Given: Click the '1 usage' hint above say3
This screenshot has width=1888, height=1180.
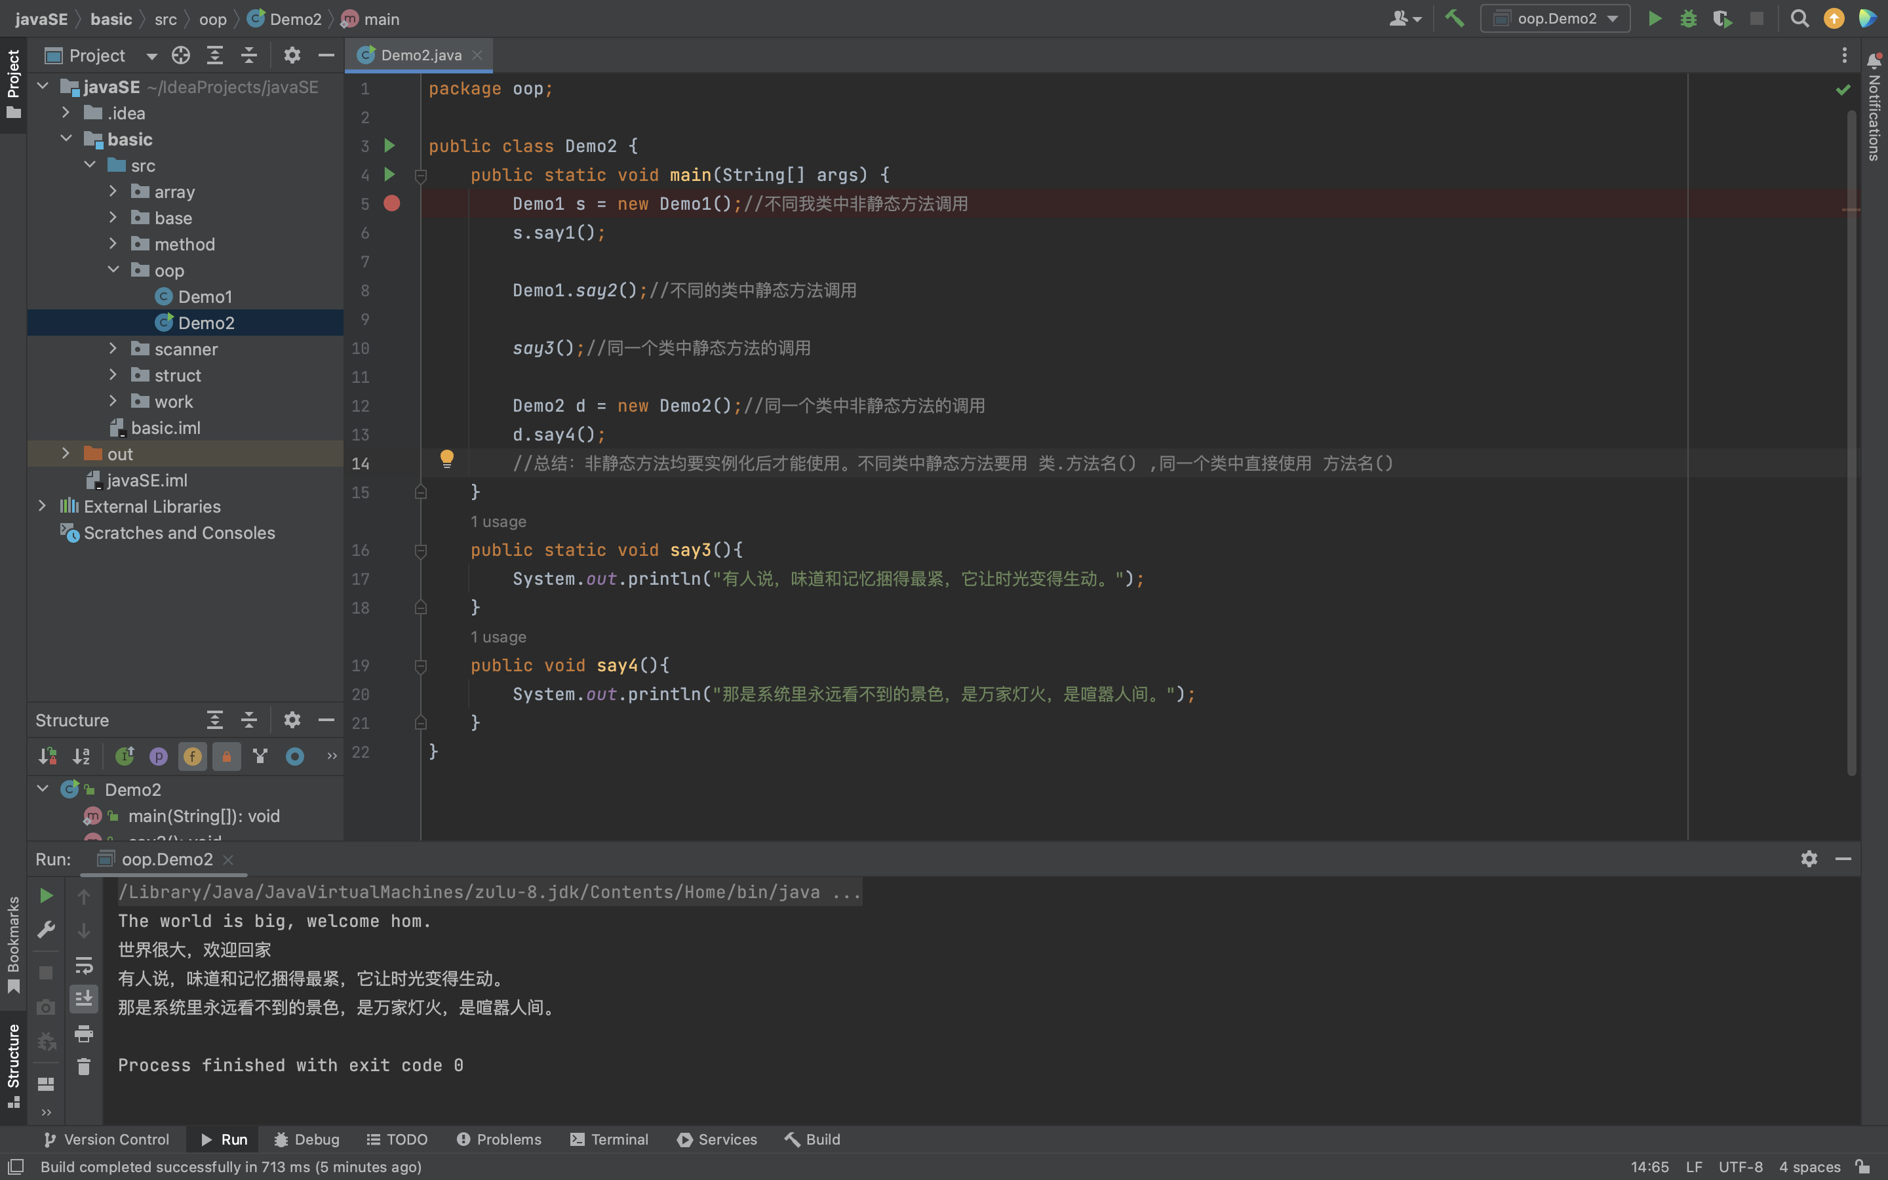Looking at the screenshot, I should [498, 521].
